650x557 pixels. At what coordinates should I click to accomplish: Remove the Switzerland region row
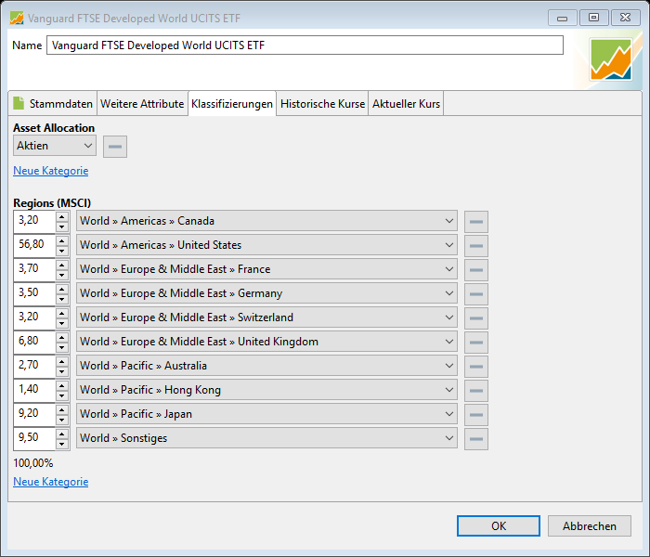[x=475, y=317]
